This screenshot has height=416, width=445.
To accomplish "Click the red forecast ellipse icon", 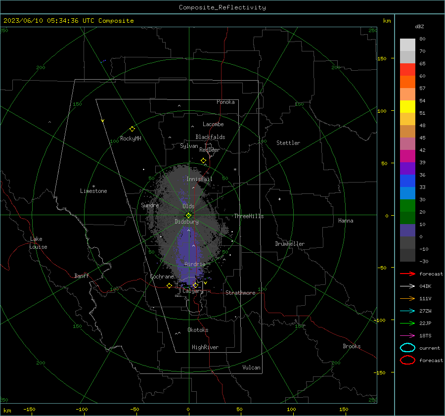I will pos(407,360).
